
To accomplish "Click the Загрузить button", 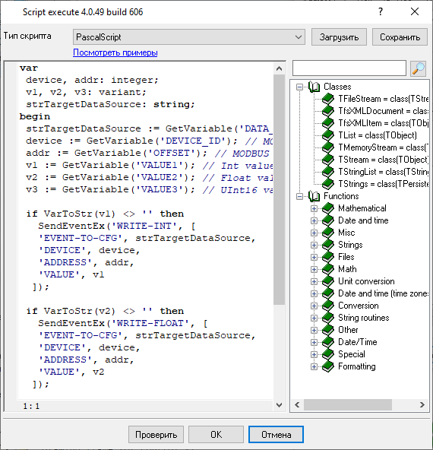I will pyautogui.click(x=339, y=37).
